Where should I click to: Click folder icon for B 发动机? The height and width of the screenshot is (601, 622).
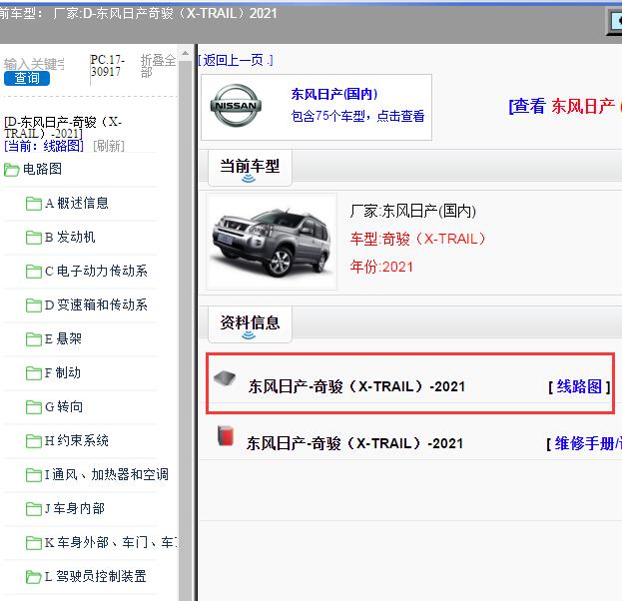pyautogui.click(x=34, y=238)
